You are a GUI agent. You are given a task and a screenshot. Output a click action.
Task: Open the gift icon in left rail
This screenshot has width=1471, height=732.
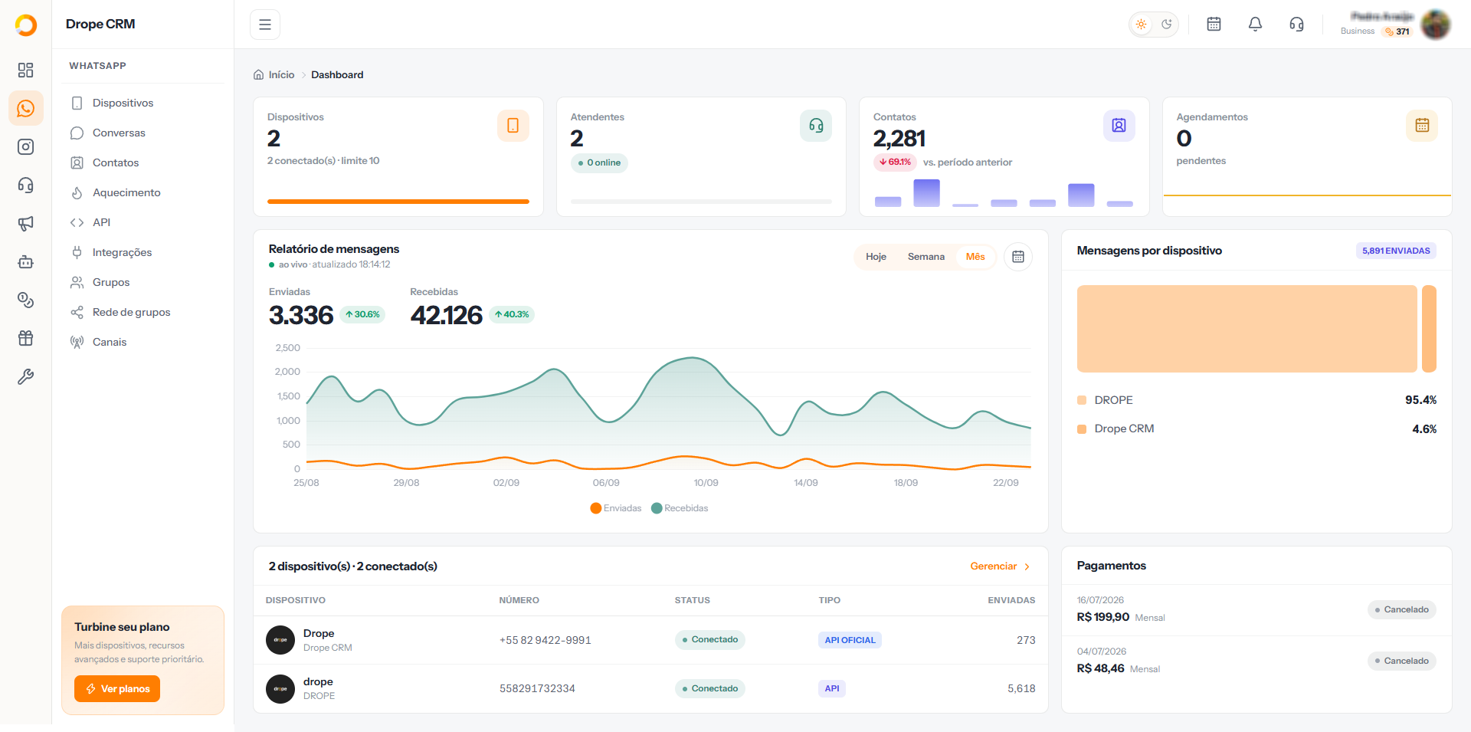(x=25, y=339)
